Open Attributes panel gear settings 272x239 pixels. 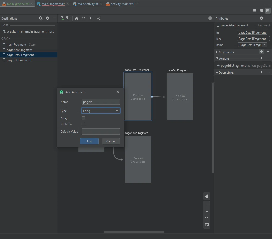pyautogui.click(x=262, y=18)
